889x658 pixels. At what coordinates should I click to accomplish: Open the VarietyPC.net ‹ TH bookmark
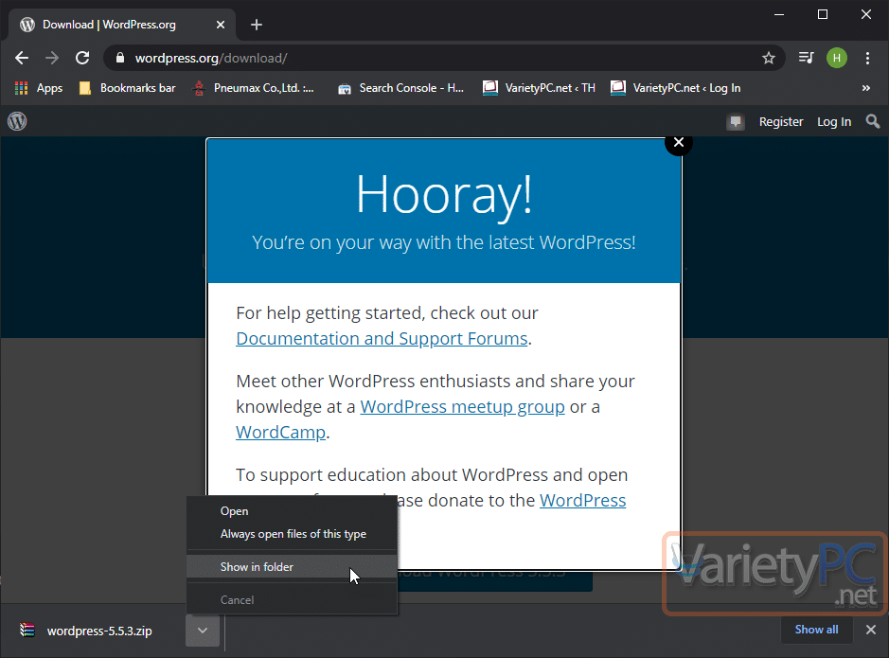pyautogui.click(x=539, y=88)
